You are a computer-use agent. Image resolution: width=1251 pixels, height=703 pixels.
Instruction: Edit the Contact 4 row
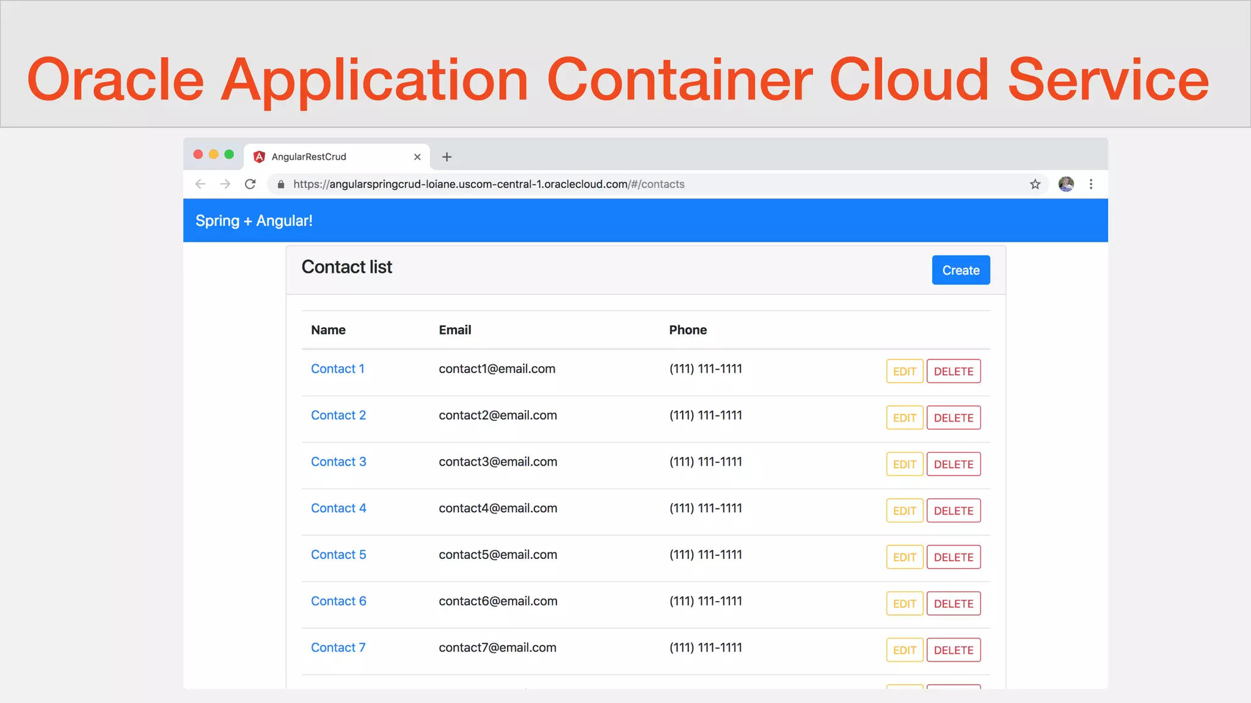point(905,510)
